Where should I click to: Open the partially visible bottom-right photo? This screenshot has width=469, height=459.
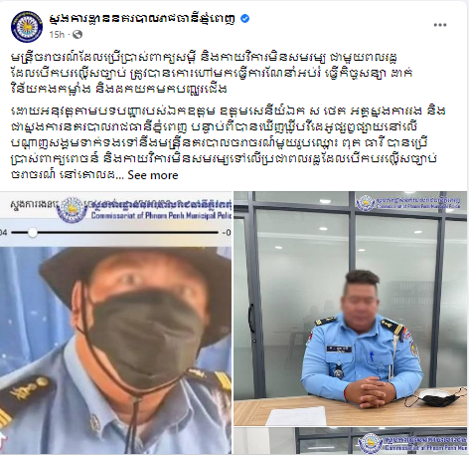350,441
